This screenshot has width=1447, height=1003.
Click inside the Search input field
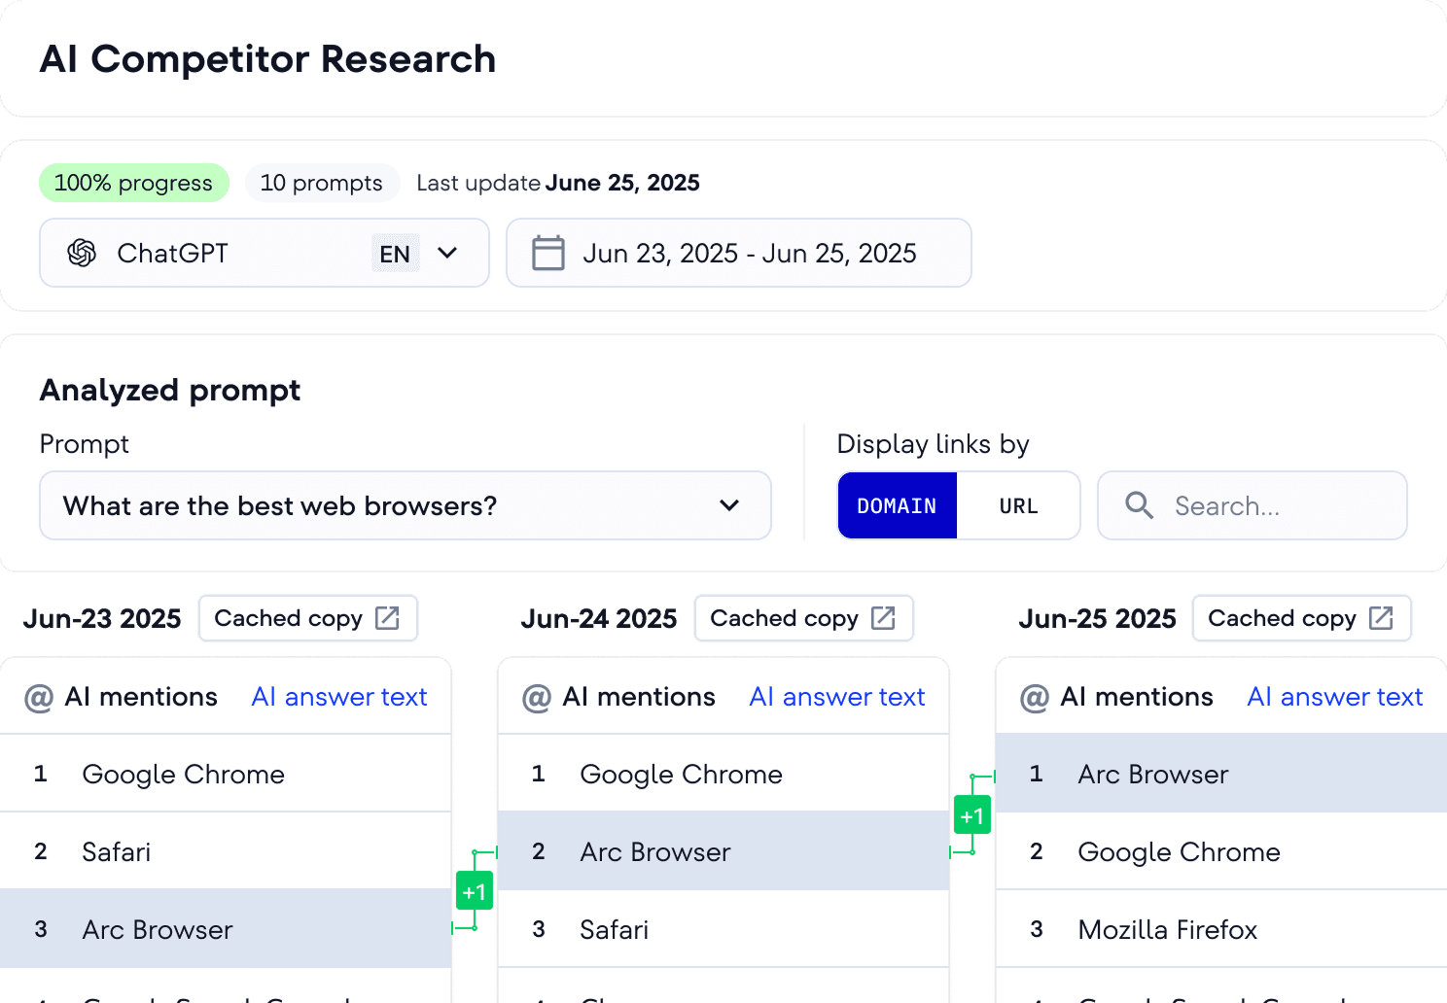(x=1254, y=505)
